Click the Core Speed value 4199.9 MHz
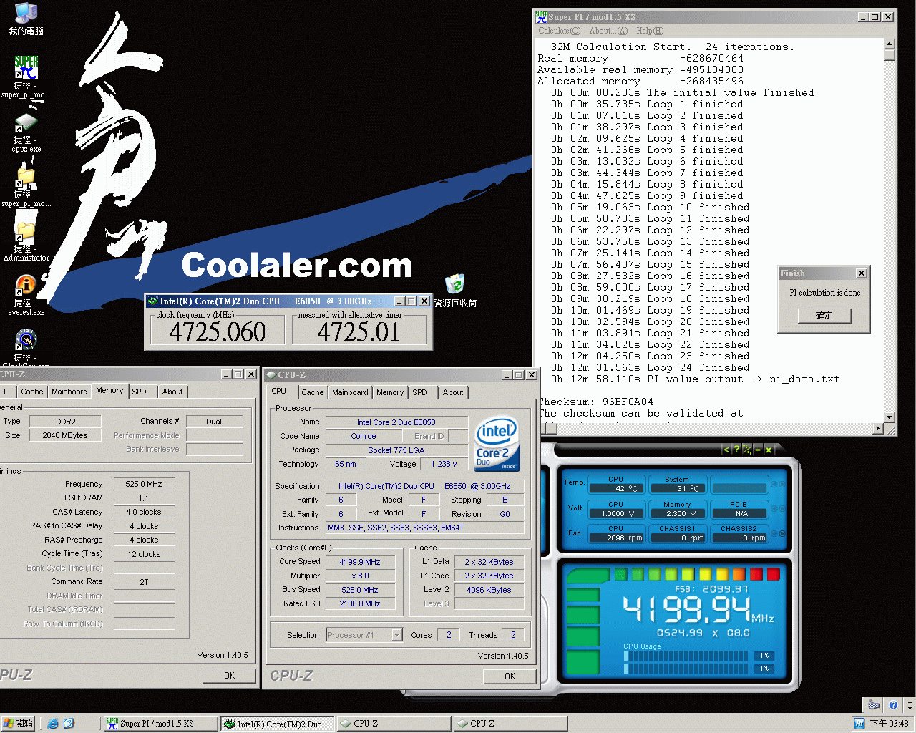This screenshot has height=733, width=916. coord(360,562)
